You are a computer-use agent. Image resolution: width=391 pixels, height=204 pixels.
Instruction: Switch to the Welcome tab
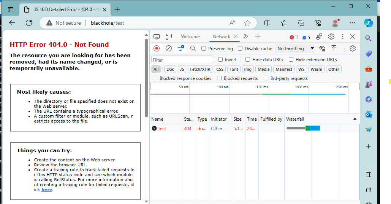190,37
